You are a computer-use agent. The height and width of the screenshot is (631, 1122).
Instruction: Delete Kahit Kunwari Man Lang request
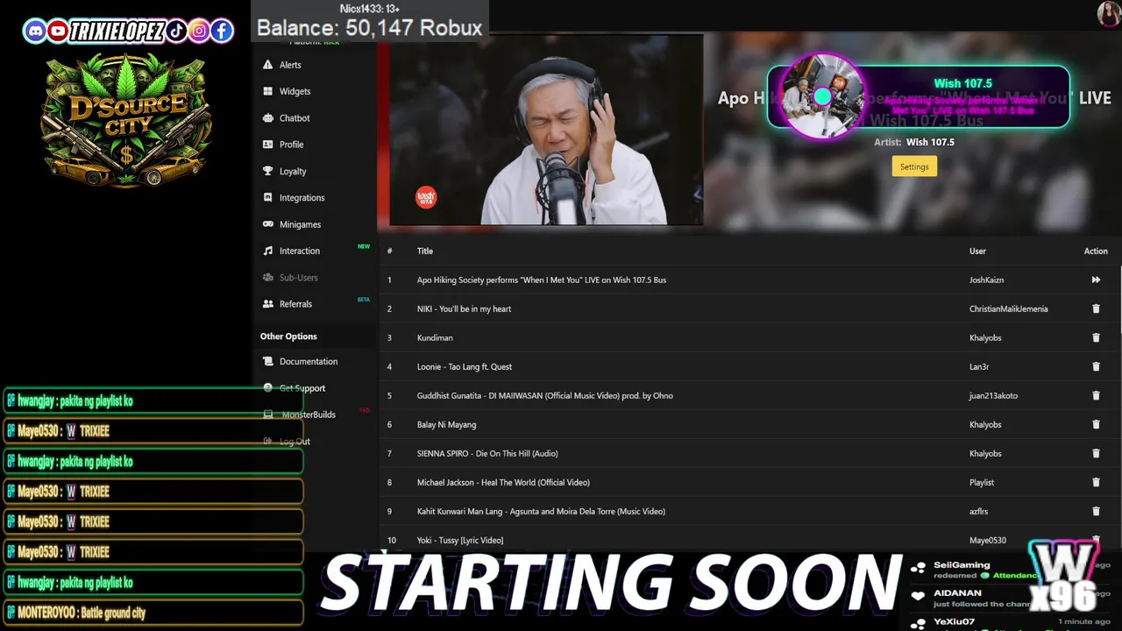coord(1096,511)
